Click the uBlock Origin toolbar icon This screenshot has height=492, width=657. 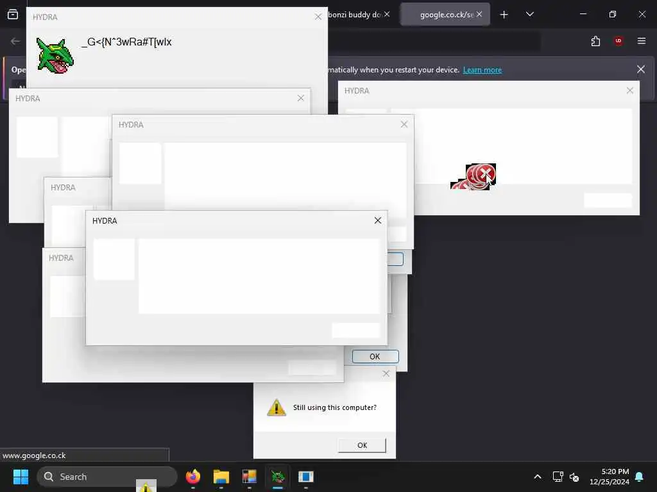(x=619, y=41)
